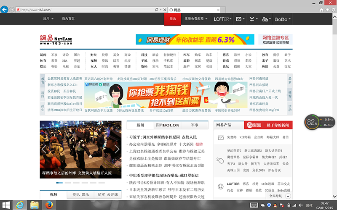Click the NetEase 163.com logo

point(56,39)
